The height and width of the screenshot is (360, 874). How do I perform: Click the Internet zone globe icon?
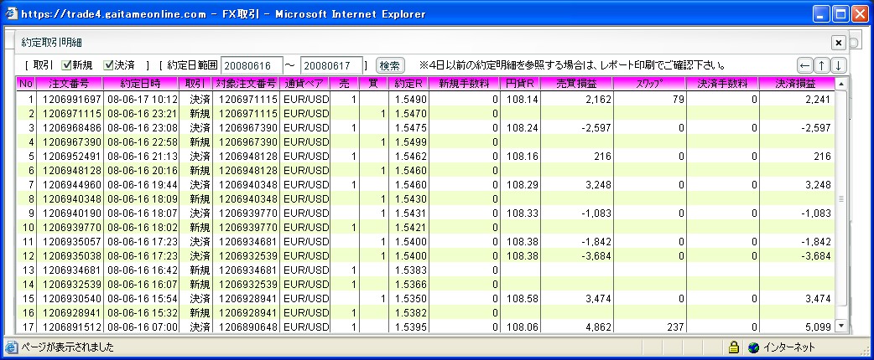[x=753, y=347]
